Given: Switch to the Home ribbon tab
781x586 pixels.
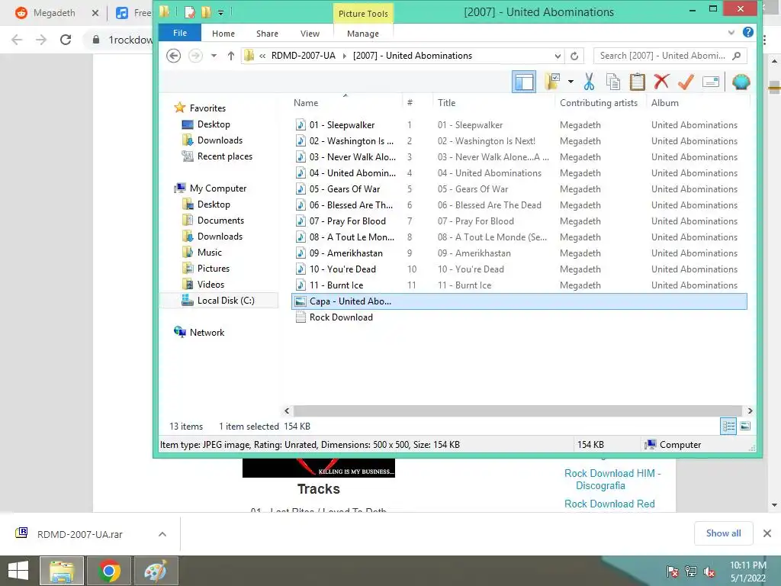Looking at the screenshot, I should tap(223, 34).
